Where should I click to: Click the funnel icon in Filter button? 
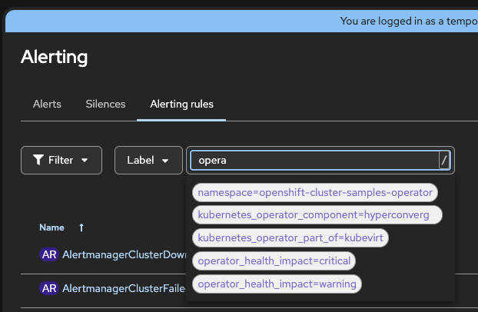click(38, 161)
